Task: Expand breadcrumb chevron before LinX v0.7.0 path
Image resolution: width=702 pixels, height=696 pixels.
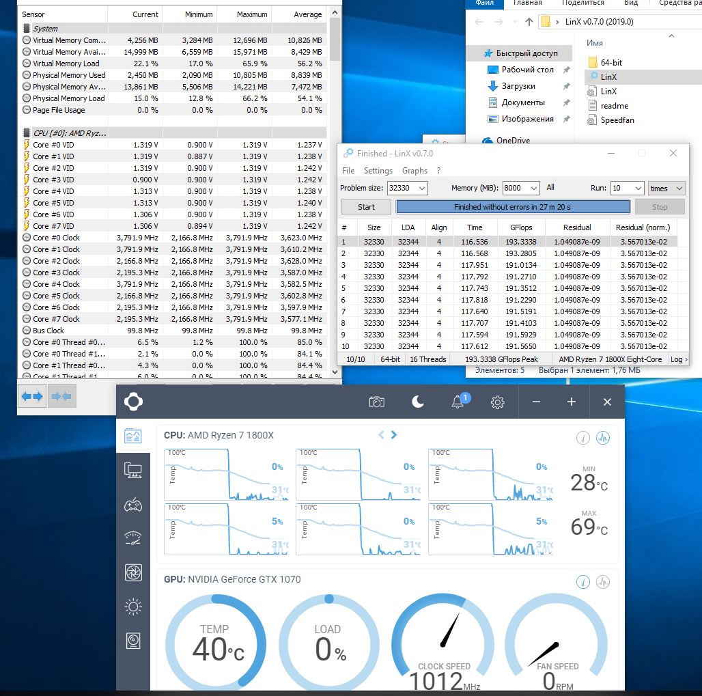Action: coord(557,21)
